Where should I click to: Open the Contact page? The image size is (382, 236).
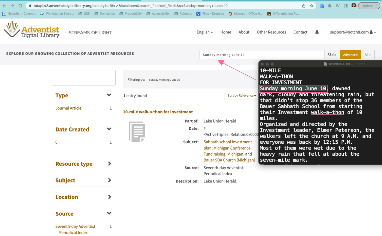pyautogui.click(x=300, y=32)
